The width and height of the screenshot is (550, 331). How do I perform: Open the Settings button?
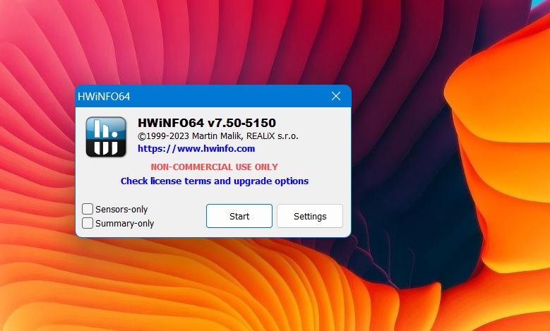[x=310, y=216]
